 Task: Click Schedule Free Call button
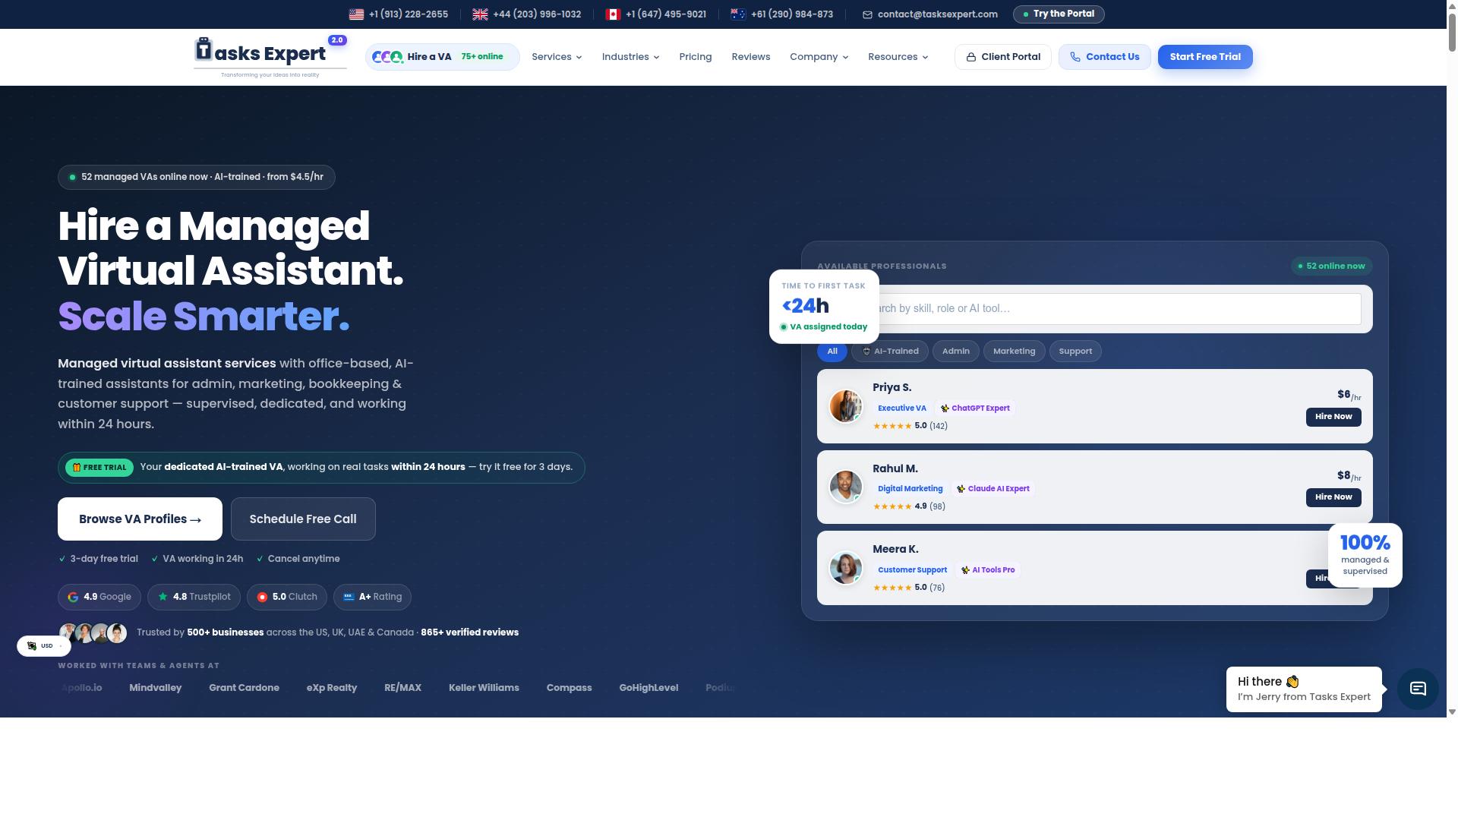click(x=303, y=519)
